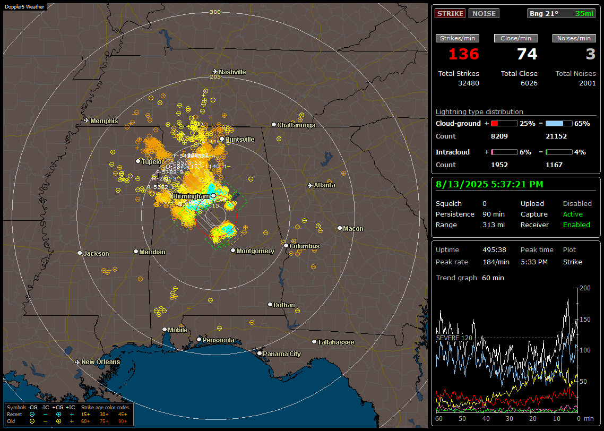Image resolution: width=604 pixels, height=431 pixels.
Task: Click the red 136 strikes per minute value
Action: pos(463,54)
